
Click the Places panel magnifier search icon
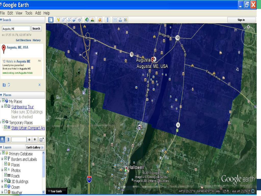[x=2, y=139]
